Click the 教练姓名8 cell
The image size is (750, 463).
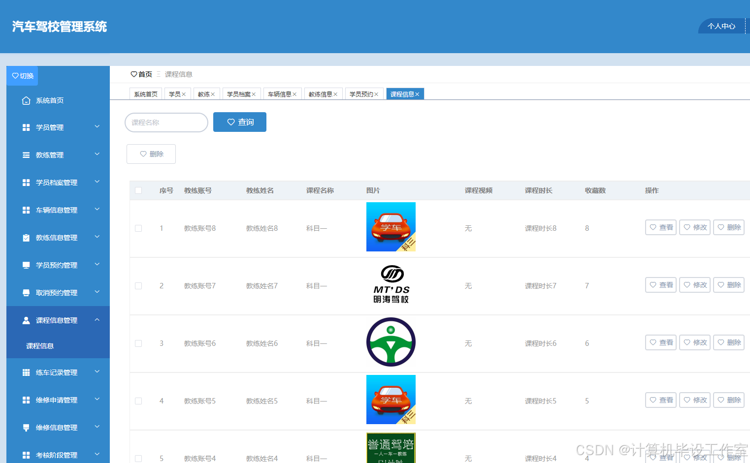coord(262,228)
